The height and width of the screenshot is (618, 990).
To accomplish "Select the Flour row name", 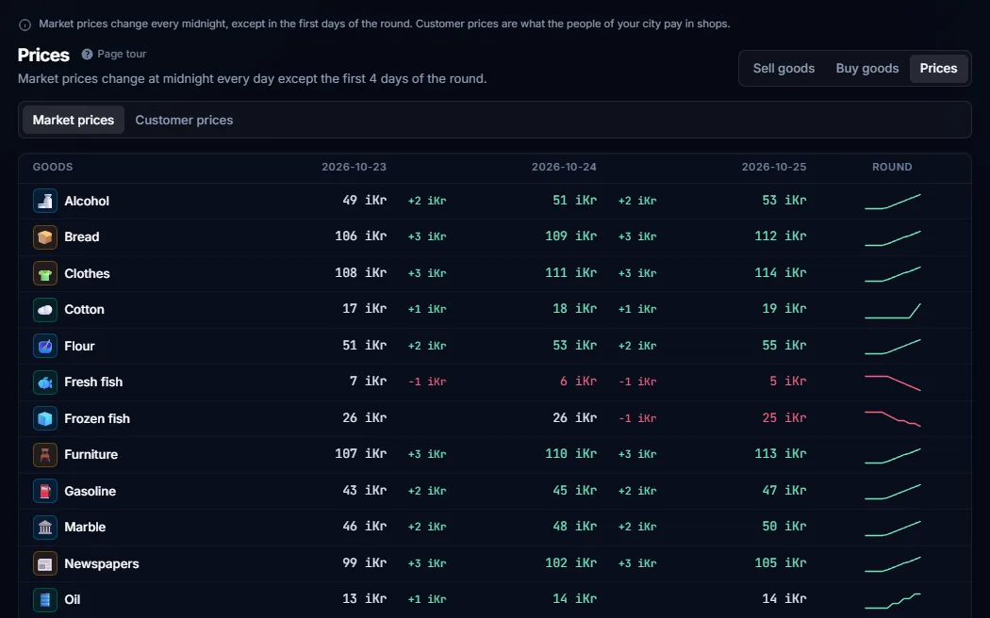I will pyautogui.click(x=79, y=346).
